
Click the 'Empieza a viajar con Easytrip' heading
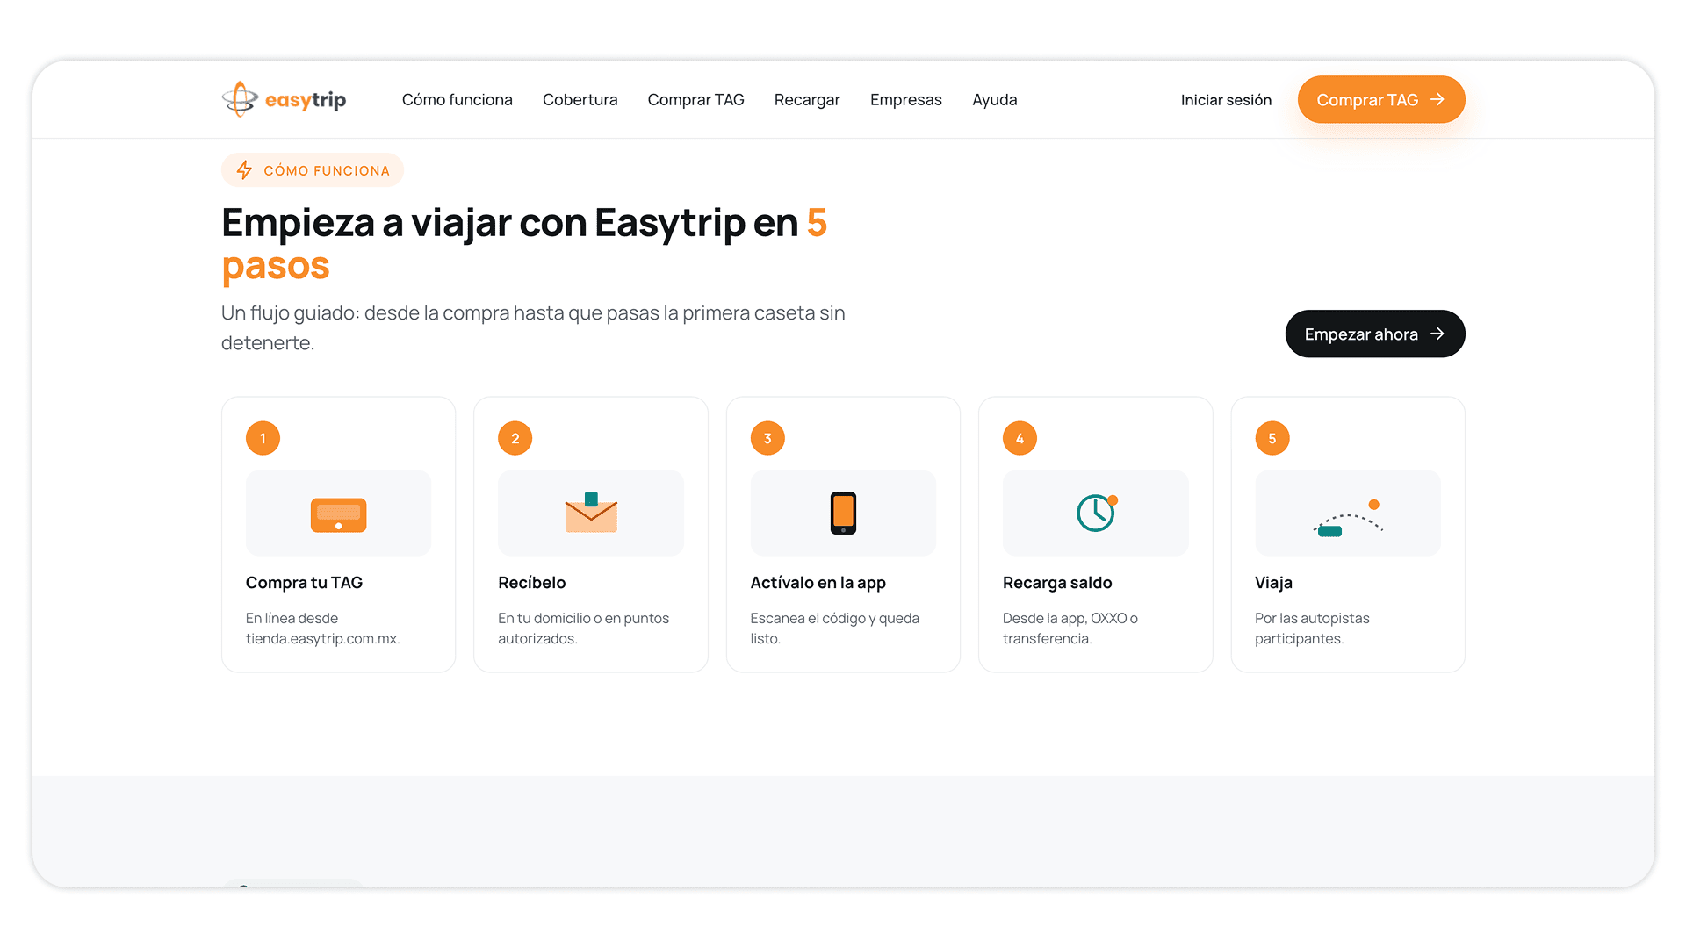(524, 244)
